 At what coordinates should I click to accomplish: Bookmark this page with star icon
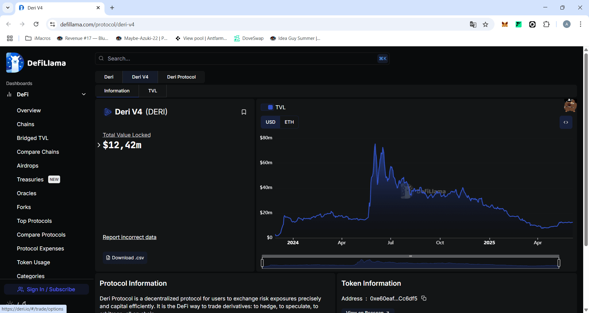(485, 25)
